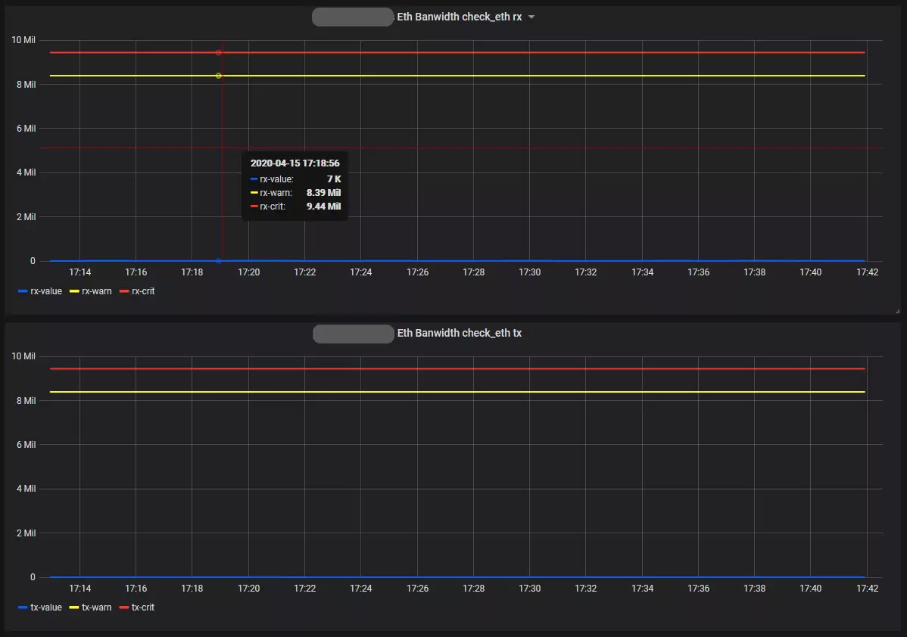This screenshot has height=637, width=907.
Task: Toggle the tx-crit series in the legend
Action: pyautogui.click(x=143, y=607)
